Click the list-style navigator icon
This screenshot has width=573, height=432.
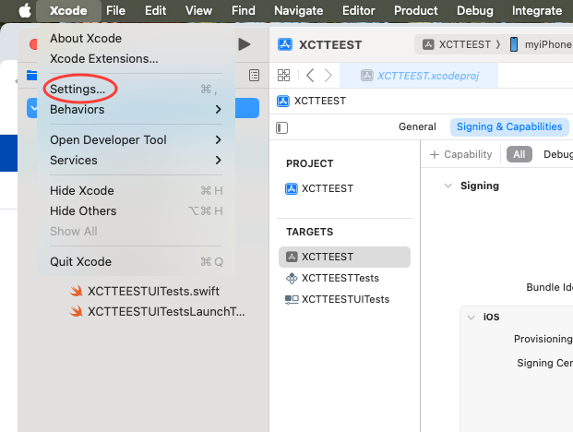254,76
